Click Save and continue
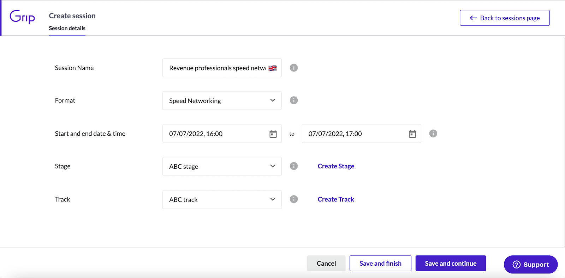565x278 pixels. point(451,263)
